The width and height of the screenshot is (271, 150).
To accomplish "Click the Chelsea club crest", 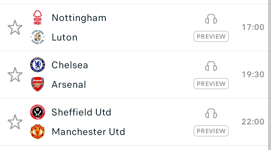I will pyautogui.click(x=38, y=65).
